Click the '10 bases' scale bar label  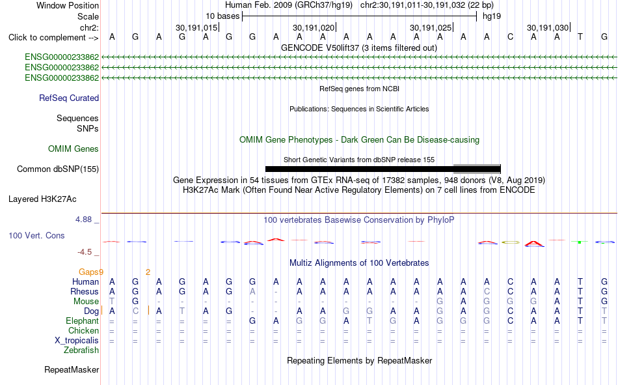tap(222, 16)
